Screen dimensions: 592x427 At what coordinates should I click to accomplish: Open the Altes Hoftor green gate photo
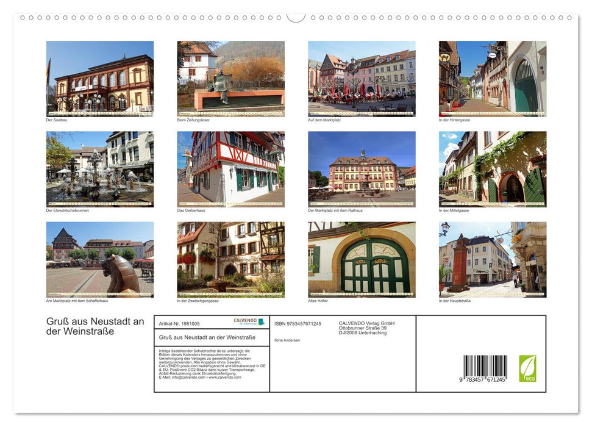(x=362, y=259)
